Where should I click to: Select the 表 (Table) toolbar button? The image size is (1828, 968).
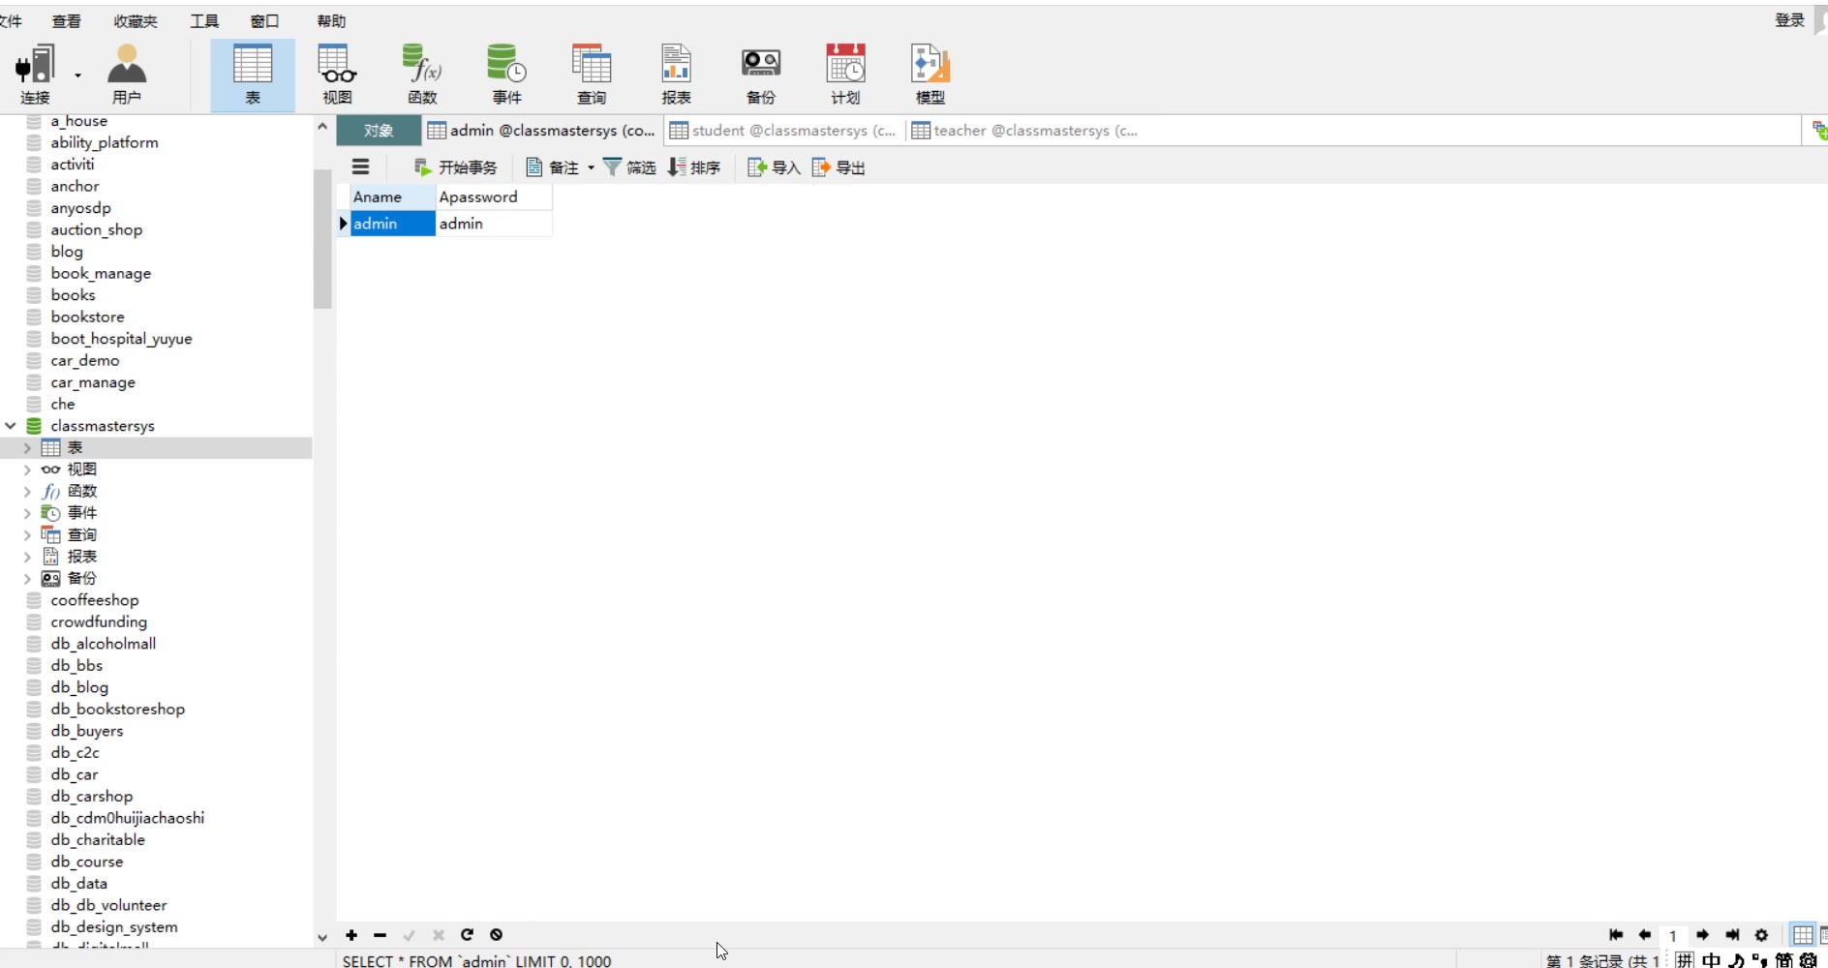(253, 75)
